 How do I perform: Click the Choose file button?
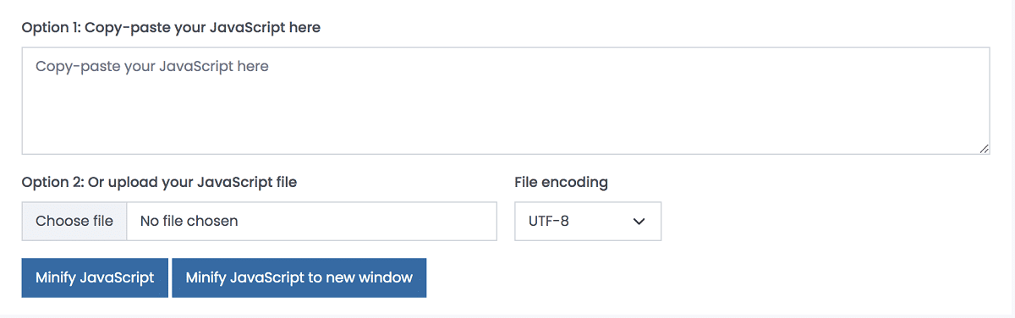point(74,221)
